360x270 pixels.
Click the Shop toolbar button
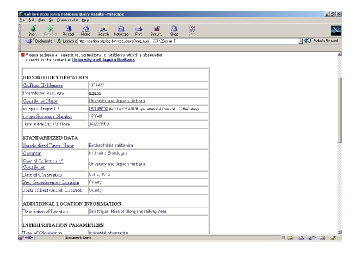(174, 30)
